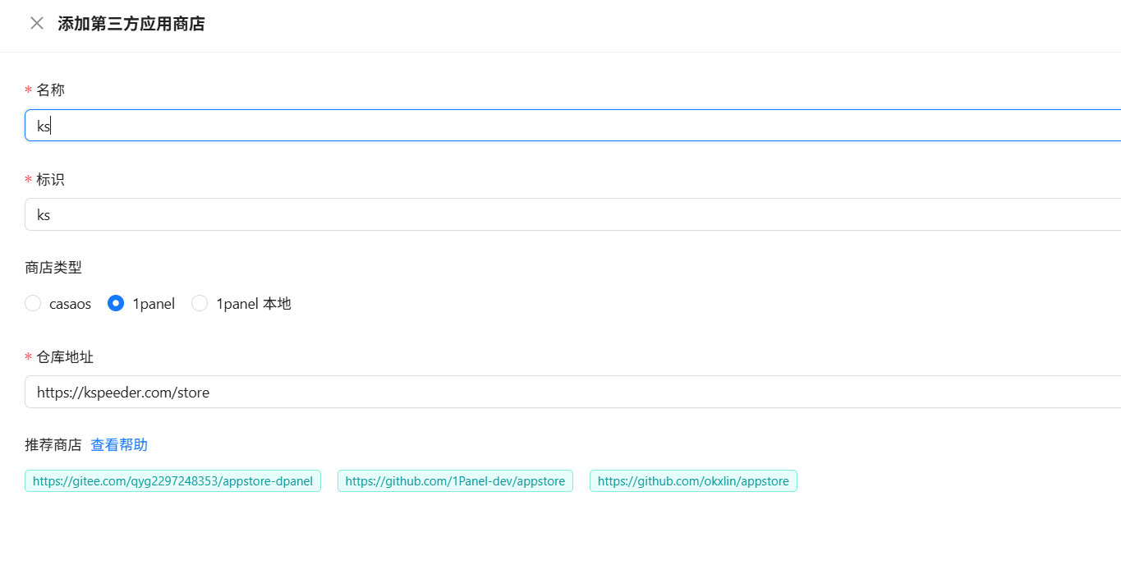Click the 推荐商店 label text
The image size is (1121, 579).
(53, 445)
